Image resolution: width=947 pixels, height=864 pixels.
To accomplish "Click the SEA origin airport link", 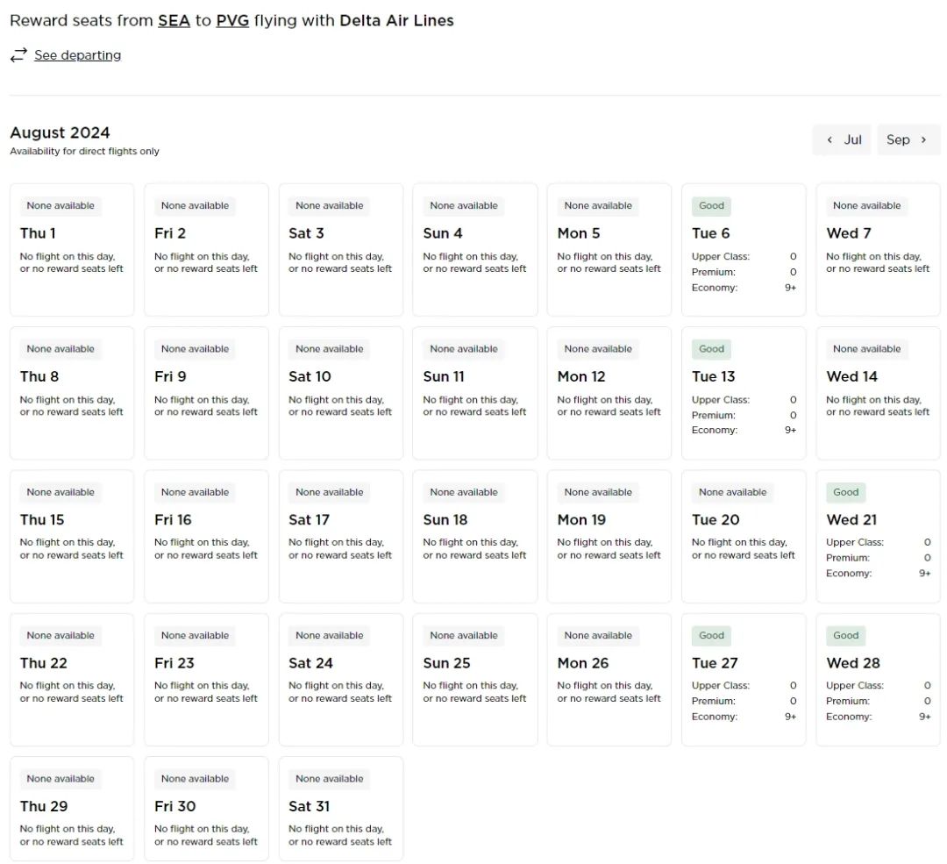I will coord(174,20).
